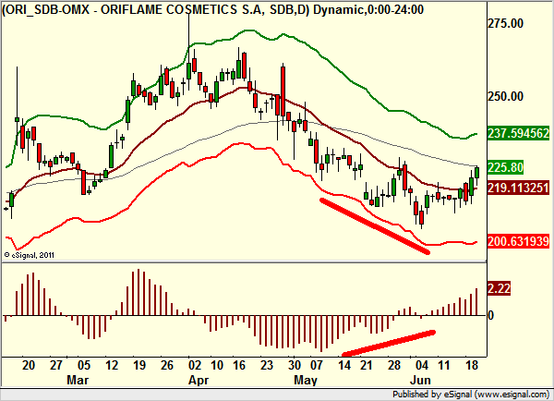The image size is (554, 401).
Task: Click date 05 on the time axis
Action: (84, 365)
